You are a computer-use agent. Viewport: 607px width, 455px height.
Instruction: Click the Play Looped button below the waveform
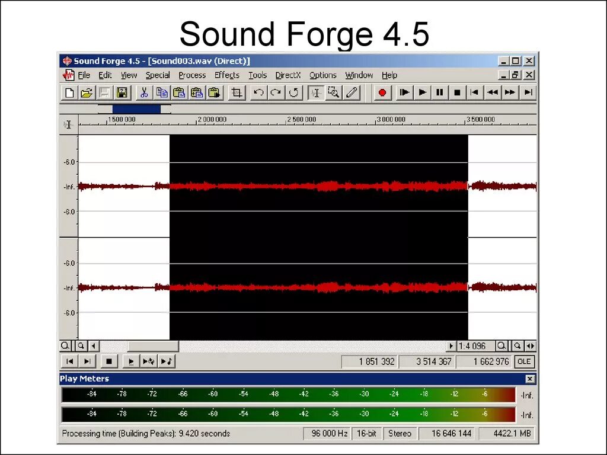click(148, 361)
